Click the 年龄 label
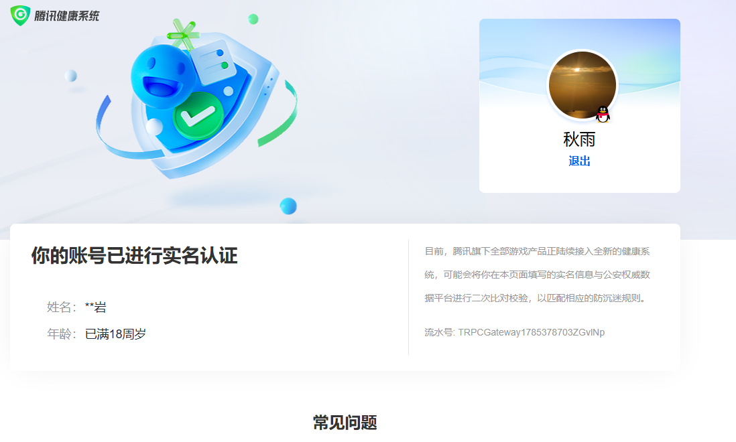736x442 pixels. (x=62, y=334)
